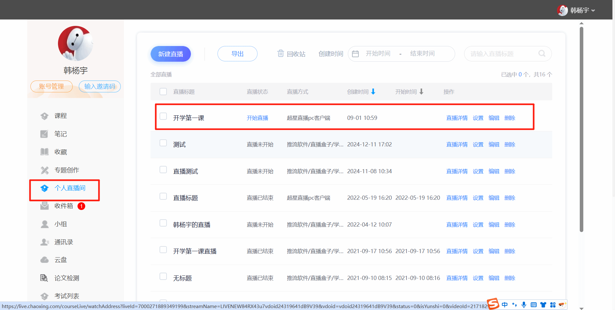
Task: Click the recycle bin trash icon
Action: pos(280,53)
